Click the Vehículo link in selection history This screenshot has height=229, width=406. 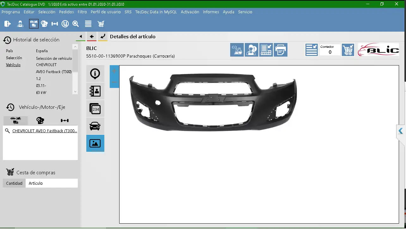click(x=13, y=65)
